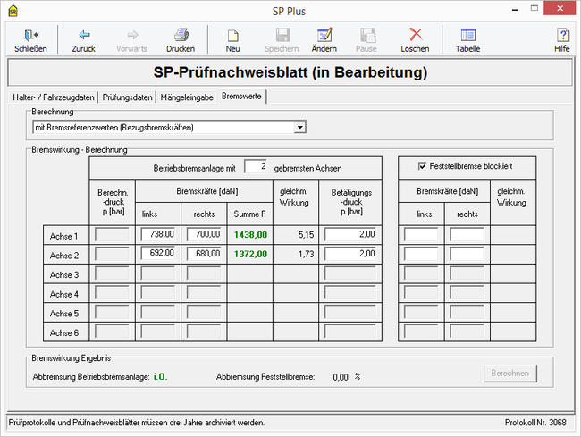Click the Pause toolbar icon
This screenshot has width=581, height=437.
(367, 35)
